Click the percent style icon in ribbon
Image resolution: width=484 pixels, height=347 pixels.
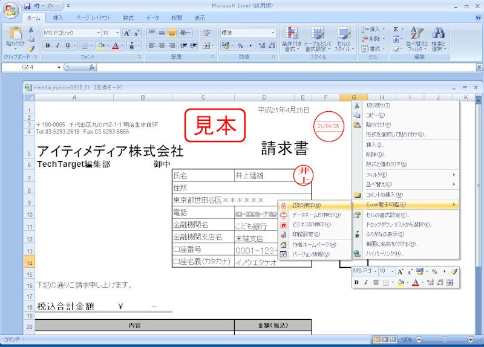(x=240, y=46)
